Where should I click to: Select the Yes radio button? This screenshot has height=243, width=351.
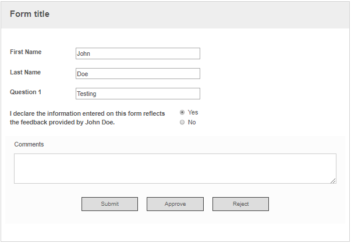(x=182, y=112)
